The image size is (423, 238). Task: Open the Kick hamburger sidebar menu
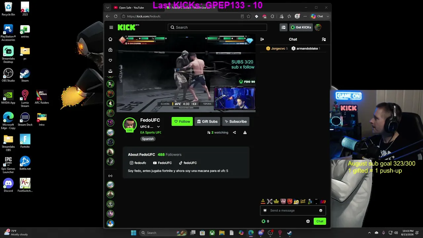111,27
